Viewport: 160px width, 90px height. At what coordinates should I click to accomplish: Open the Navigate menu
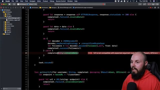32,1
